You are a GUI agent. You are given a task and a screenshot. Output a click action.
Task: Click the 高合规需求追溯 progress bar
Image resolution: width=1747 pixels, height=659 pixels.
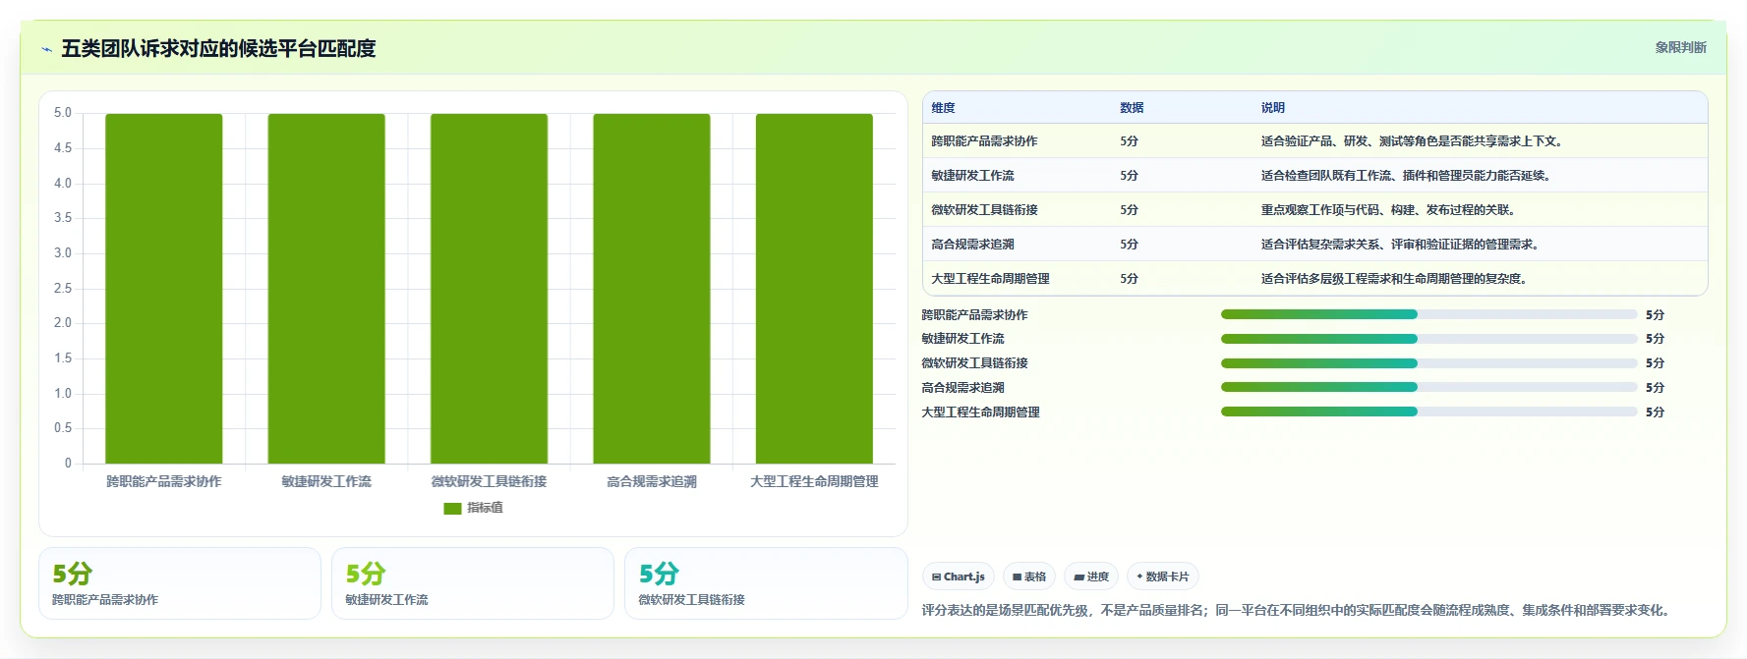[x=1428, y=387]
